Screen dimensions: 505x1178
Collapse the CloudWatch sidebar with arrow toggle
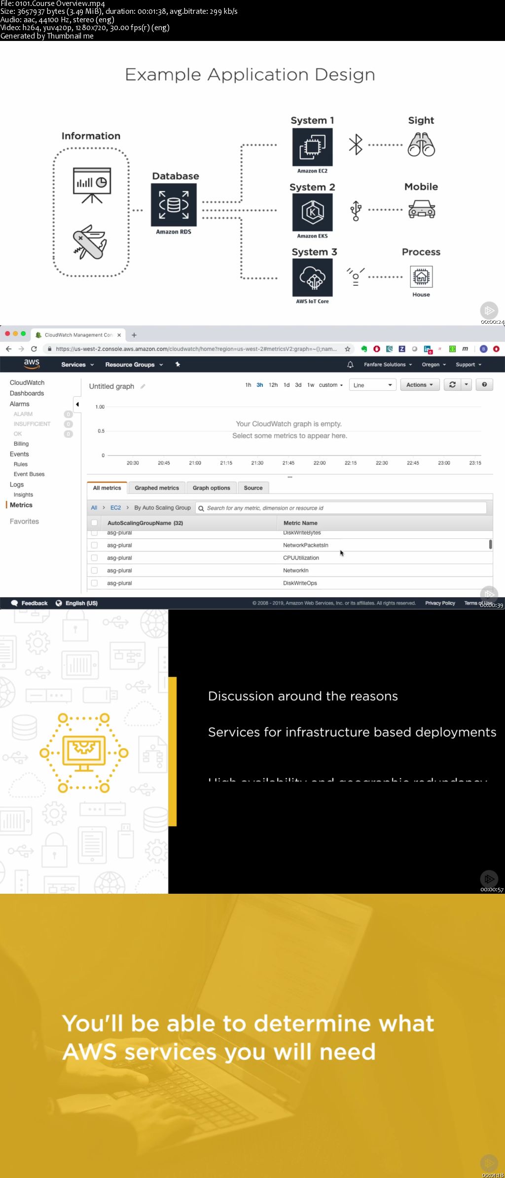pos(77,404)
